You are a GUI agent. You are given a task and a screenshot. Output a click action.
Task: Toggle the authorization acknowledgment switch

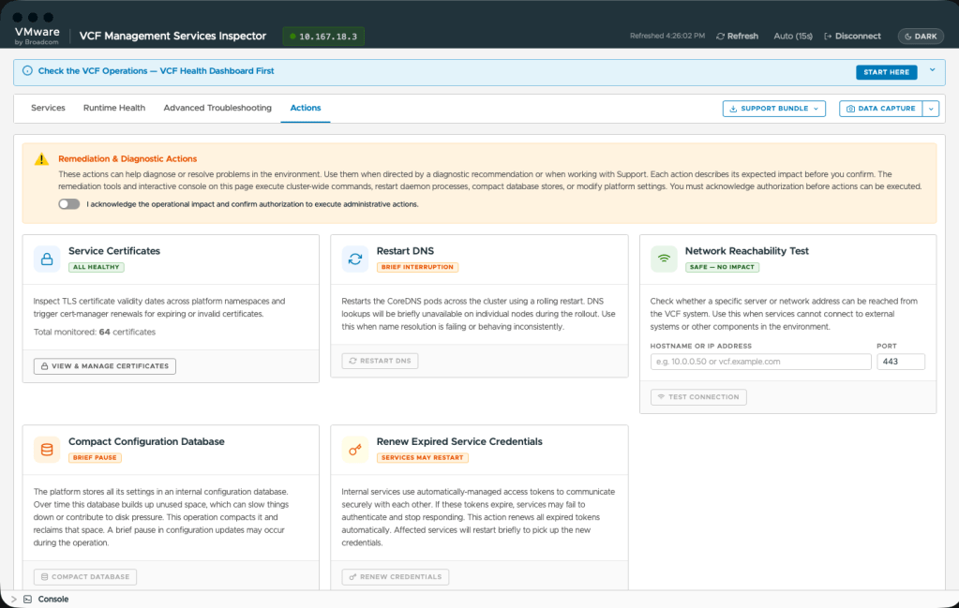[69, 204]
